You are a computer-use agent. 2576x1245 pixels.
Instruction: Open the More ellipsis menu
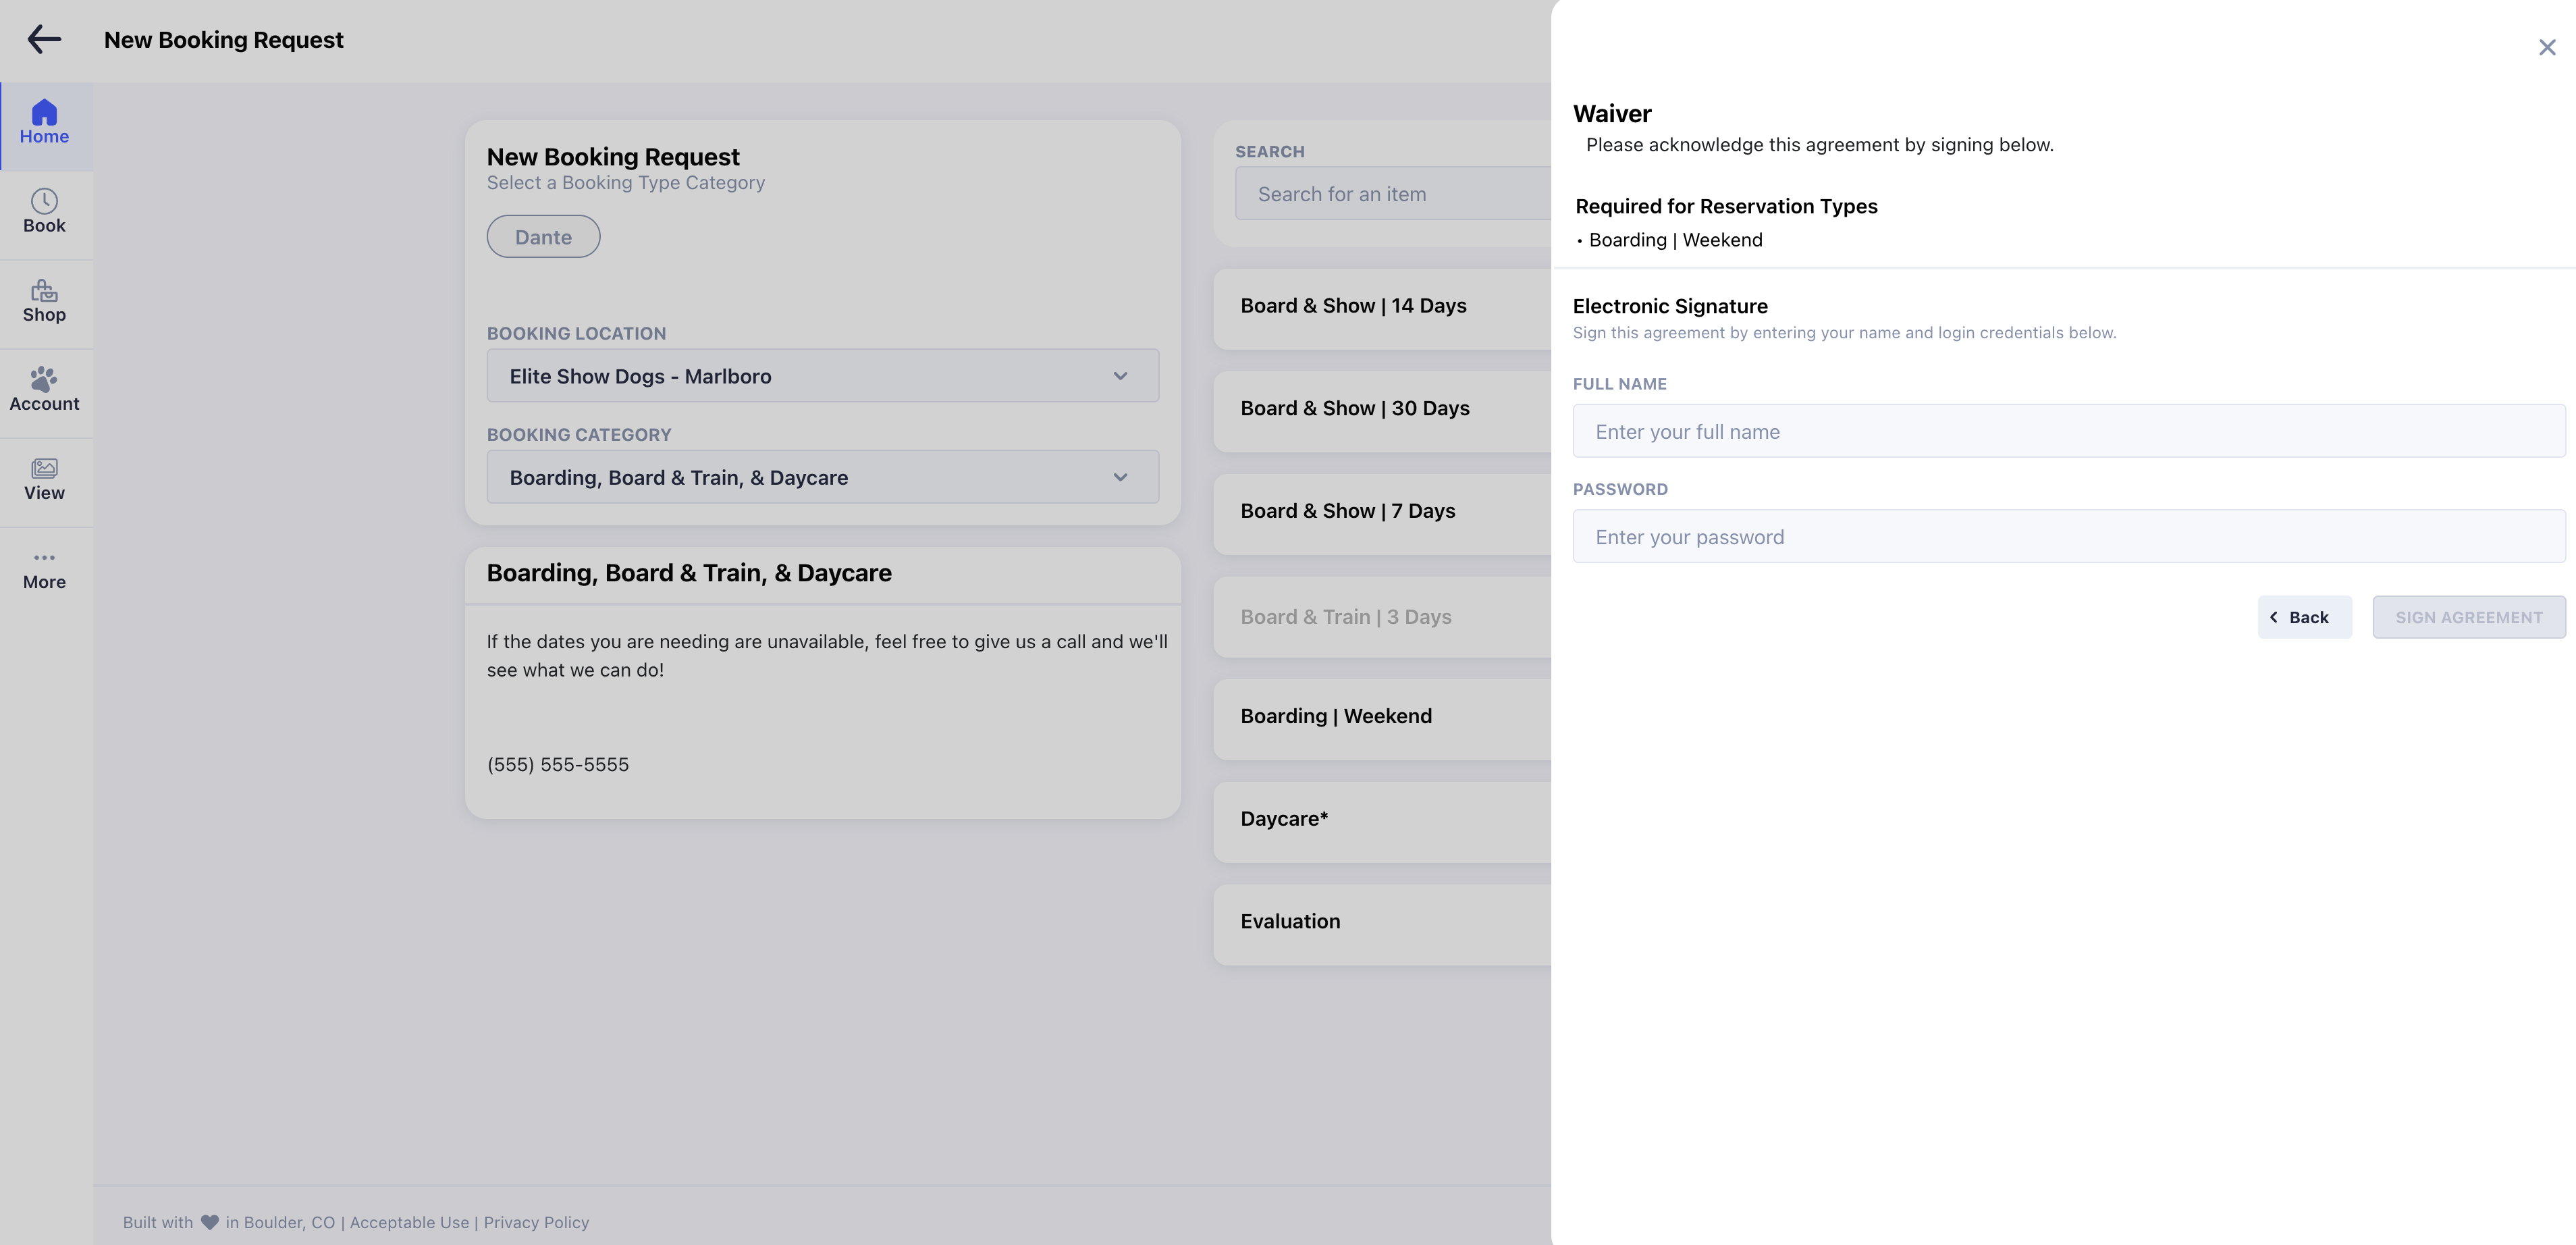click(44, 568)
